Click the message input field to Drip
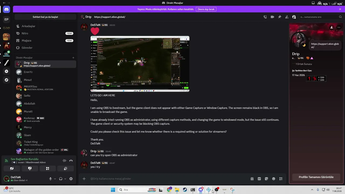The height and width of the screenshot is (194, 345). (168, 179)
